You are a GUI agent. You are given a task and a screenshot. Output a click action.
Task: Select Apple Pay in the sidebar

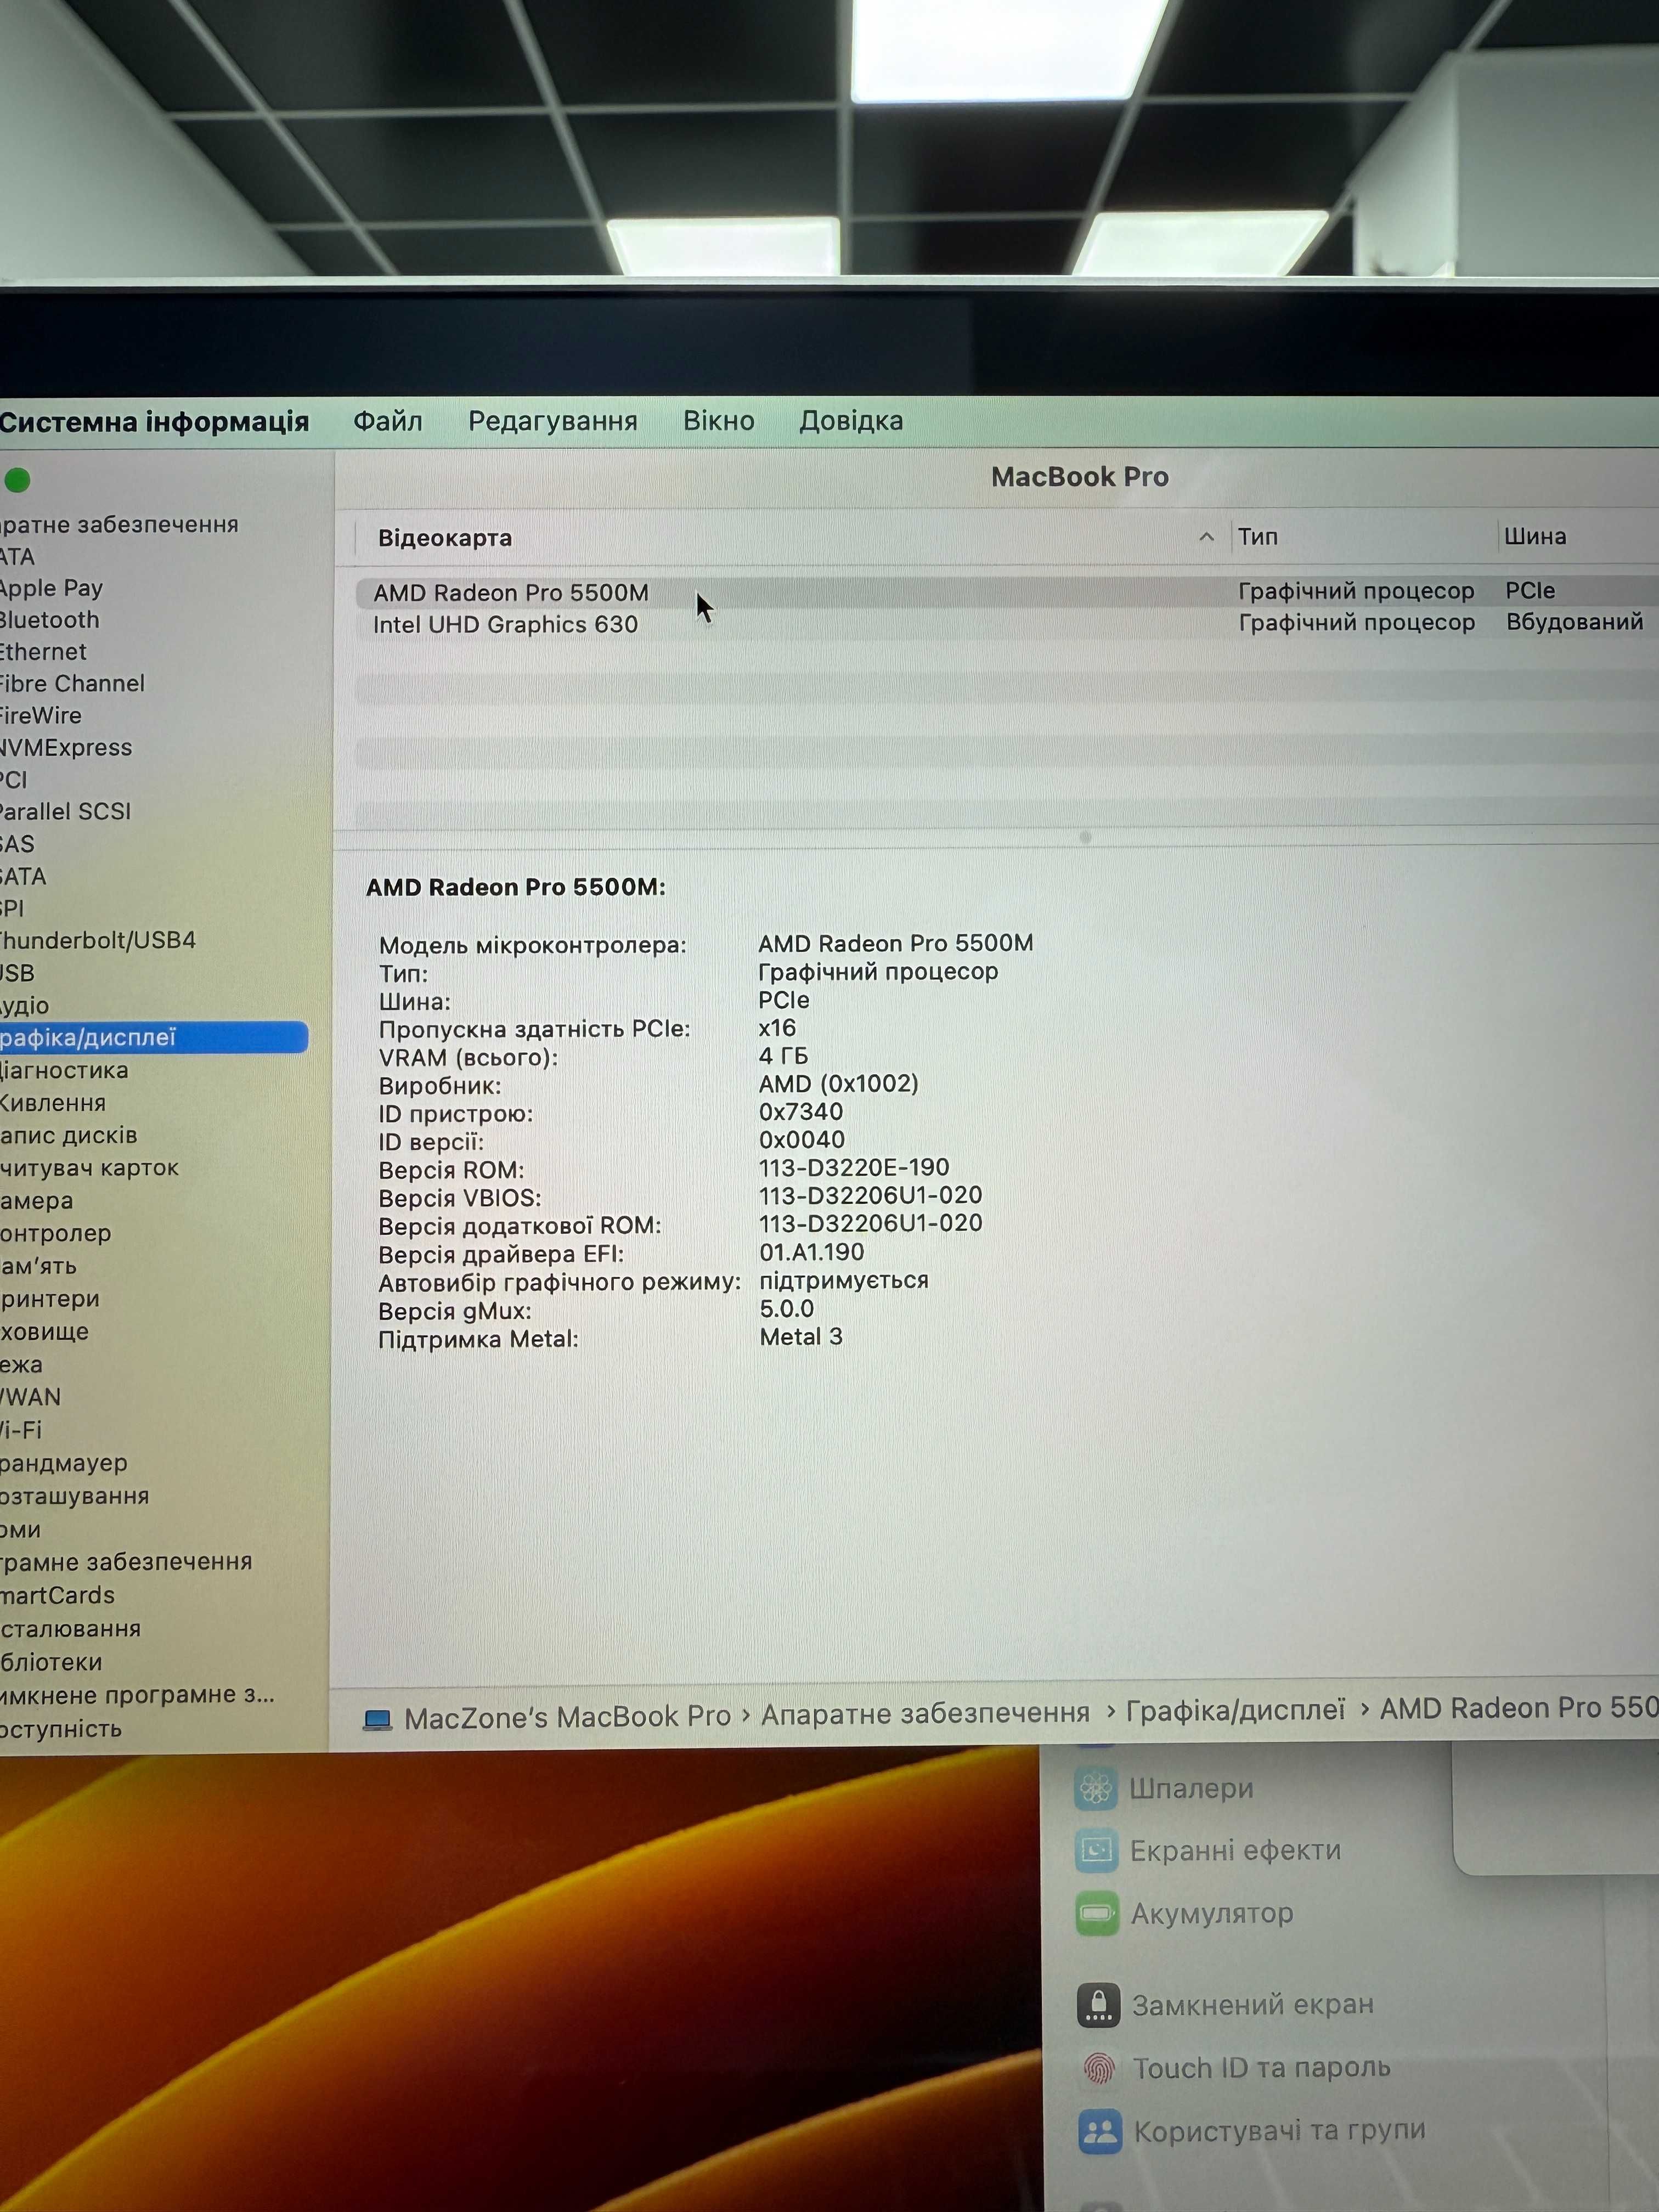coord(51,588)
